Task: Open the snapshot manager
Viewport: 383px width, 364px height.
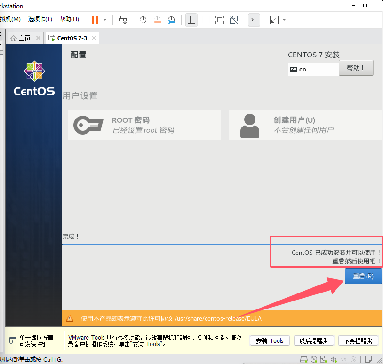Action: tap(171, 20)
